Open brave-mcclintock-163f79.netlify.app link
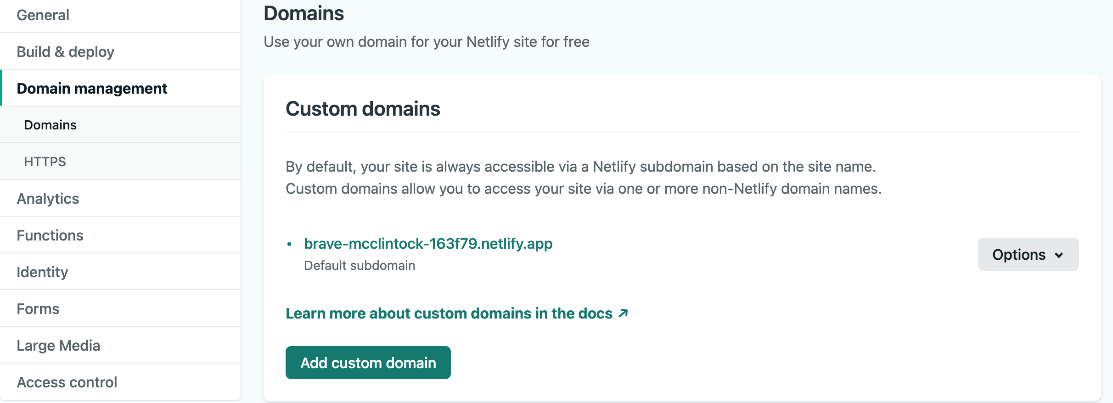 click(428, 244)
